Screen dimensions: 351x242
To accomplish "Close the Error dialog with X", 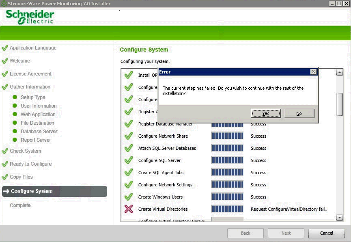I will pyautogui.click(x=313, y=72).
